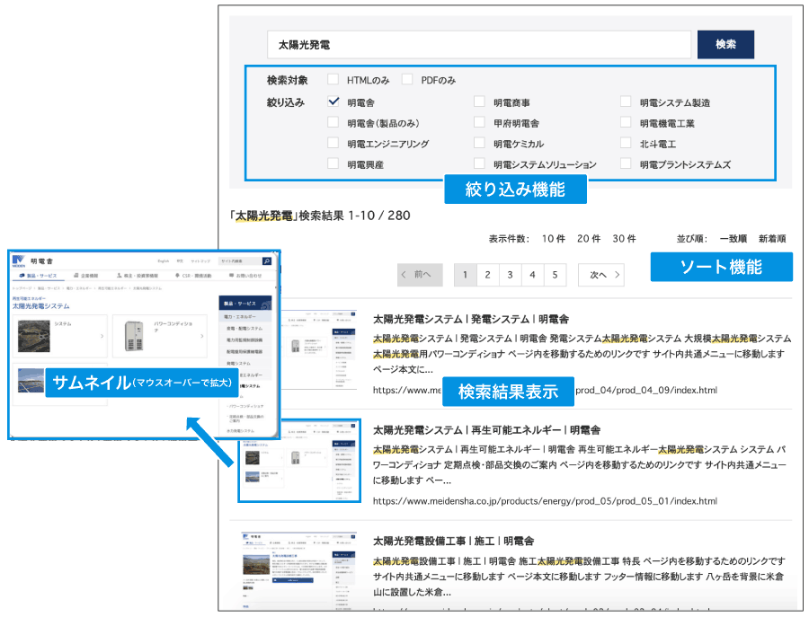Uncheck the 明電舎 filter checkbox
Image resolution: width=809 pixels, height=617 pixels.
click(x=333, y=101)
